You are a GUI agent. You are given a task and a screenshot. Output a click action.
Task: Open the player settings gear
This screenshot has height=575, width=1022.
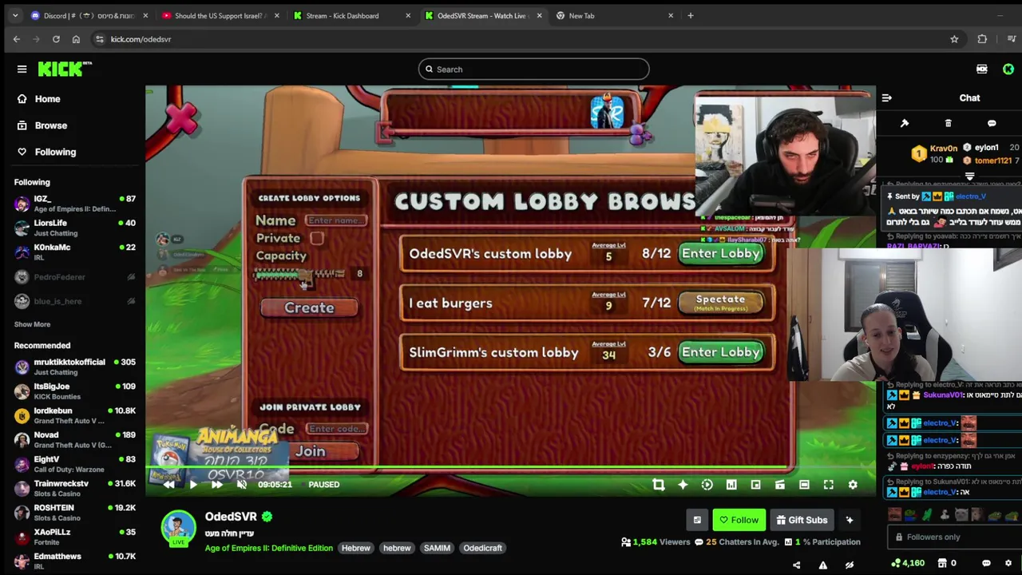(853, 485)
